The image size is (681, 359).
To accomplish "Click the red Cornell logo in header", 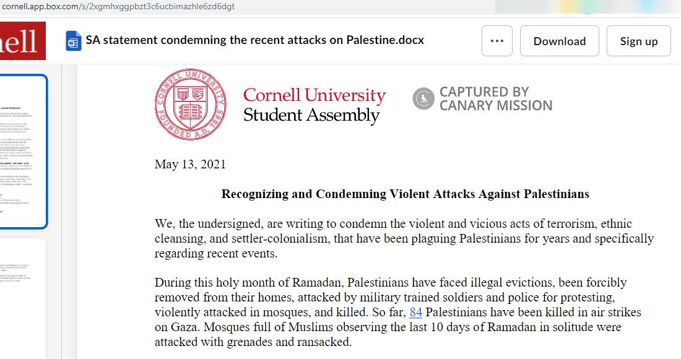I will coord(22,41).
